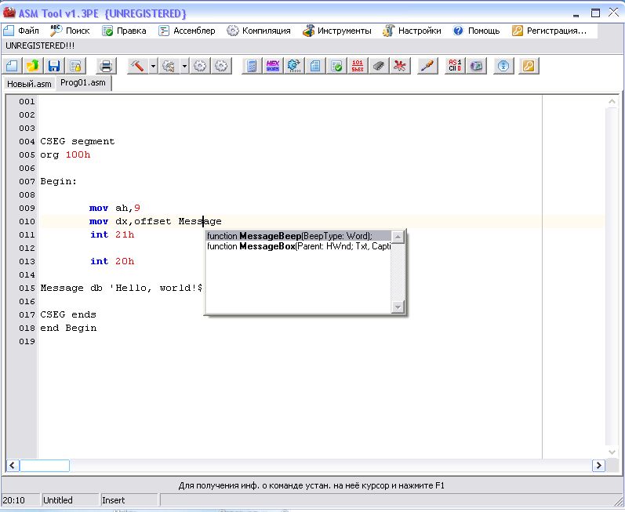Open the dropdown arrow beside the compile gear icon
This screenshot has width=625, height=512.
[184, 66]
